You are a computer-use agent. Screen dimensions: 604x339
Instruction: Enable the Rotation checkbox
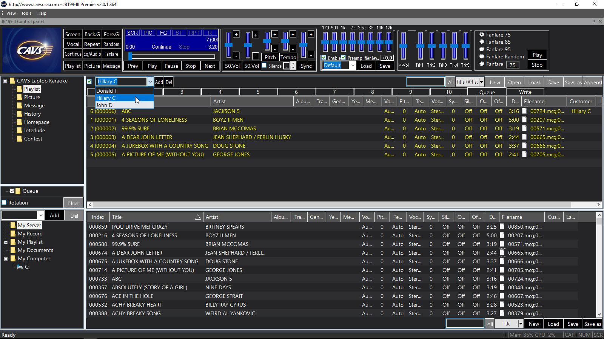point(5,203)
